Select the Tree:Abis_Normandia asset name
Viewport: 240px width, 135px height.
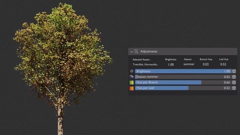[x=145, y=64]
